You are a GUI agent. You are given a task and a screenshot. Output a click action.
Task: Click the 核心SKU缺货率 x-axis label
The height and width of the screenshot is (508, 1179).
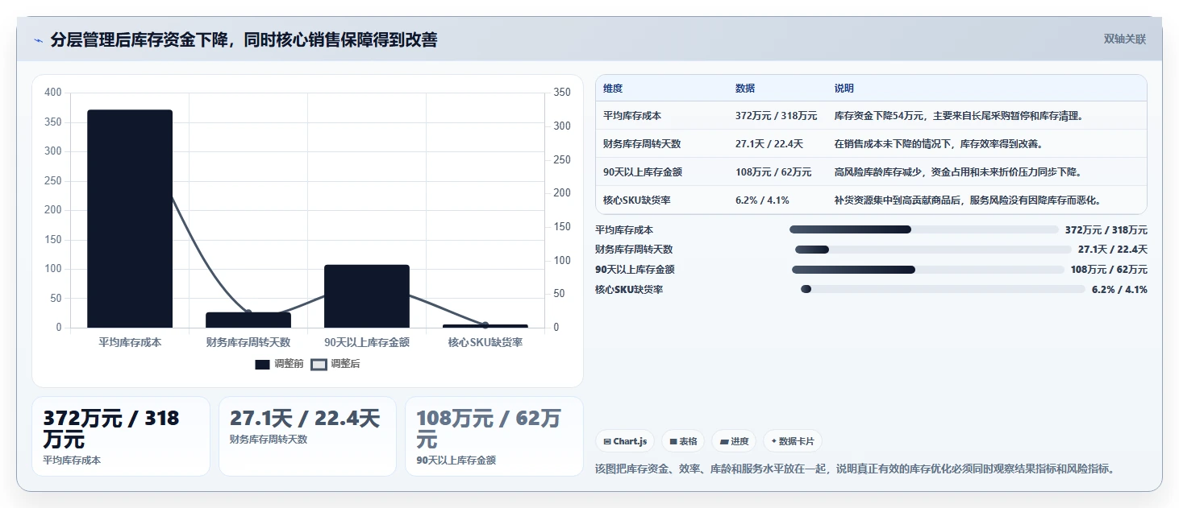point(485,342)
